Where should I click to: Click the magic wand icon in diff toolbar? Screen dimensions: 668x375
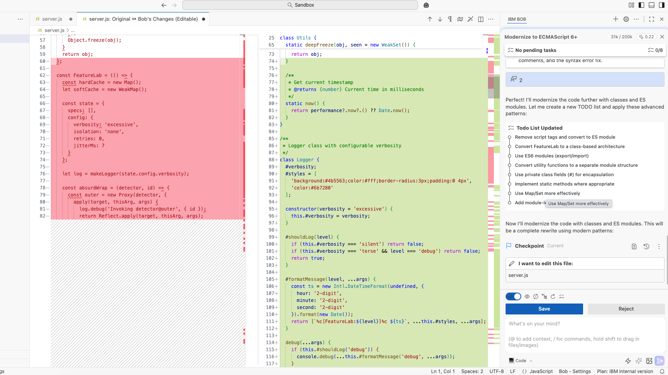470,19
